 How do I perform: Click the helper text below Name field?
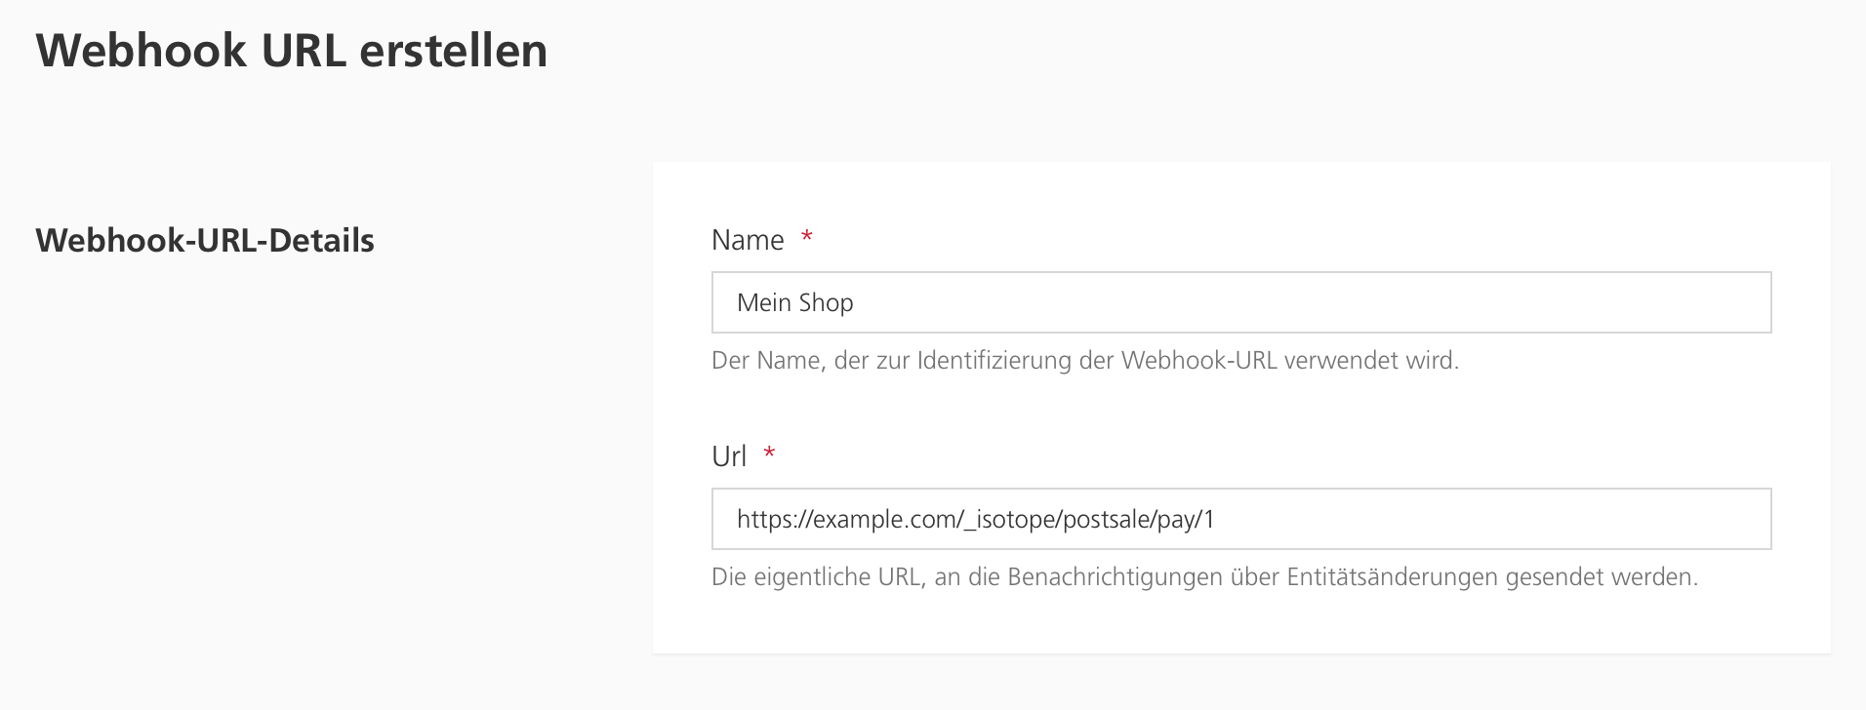tap(1084, 361)
